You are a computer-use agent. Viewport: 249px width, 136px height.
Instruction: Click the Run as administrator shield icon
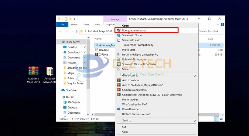pyautogui.click(x=119, y=31)
